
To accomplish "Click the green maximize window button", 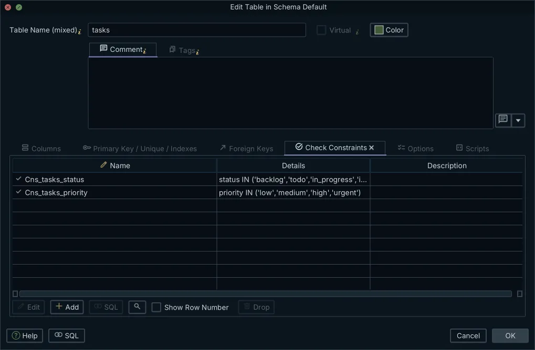I will click(19, 7).
